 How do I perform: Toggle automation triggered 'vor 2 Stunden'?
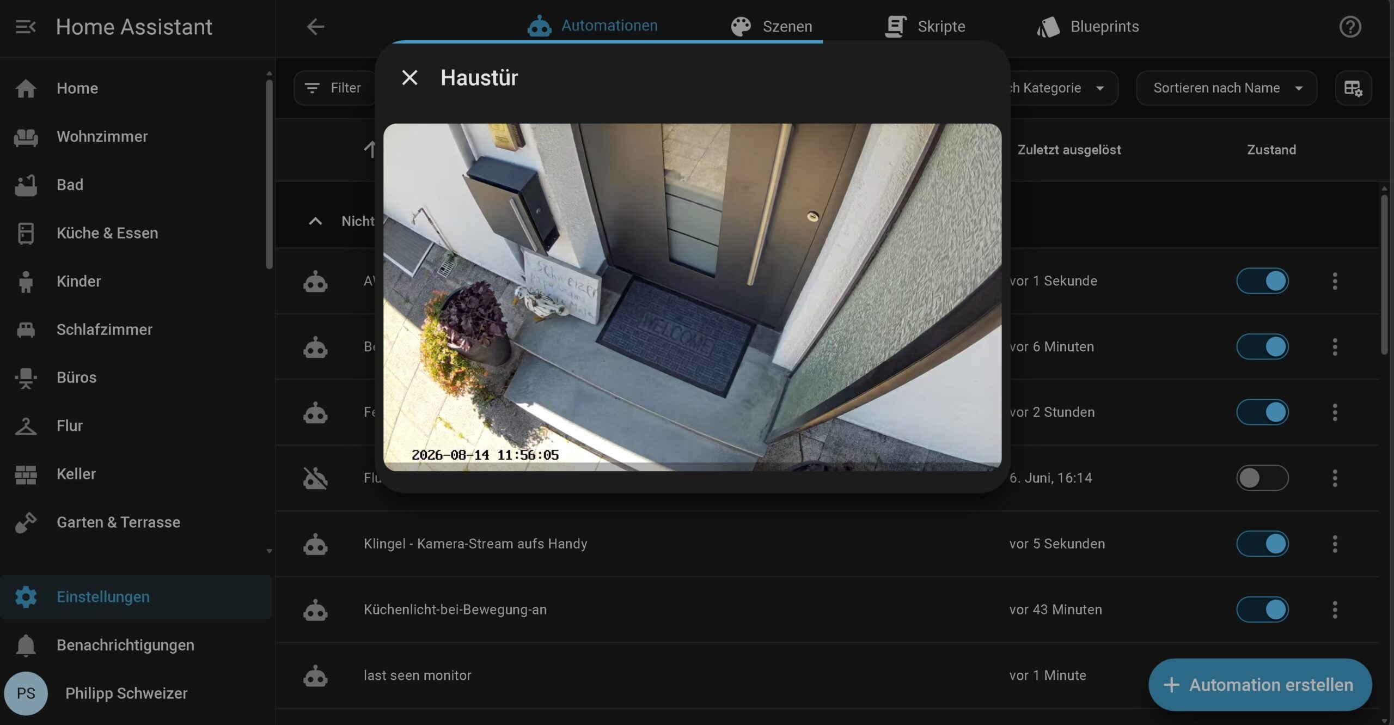point(1262,412)
